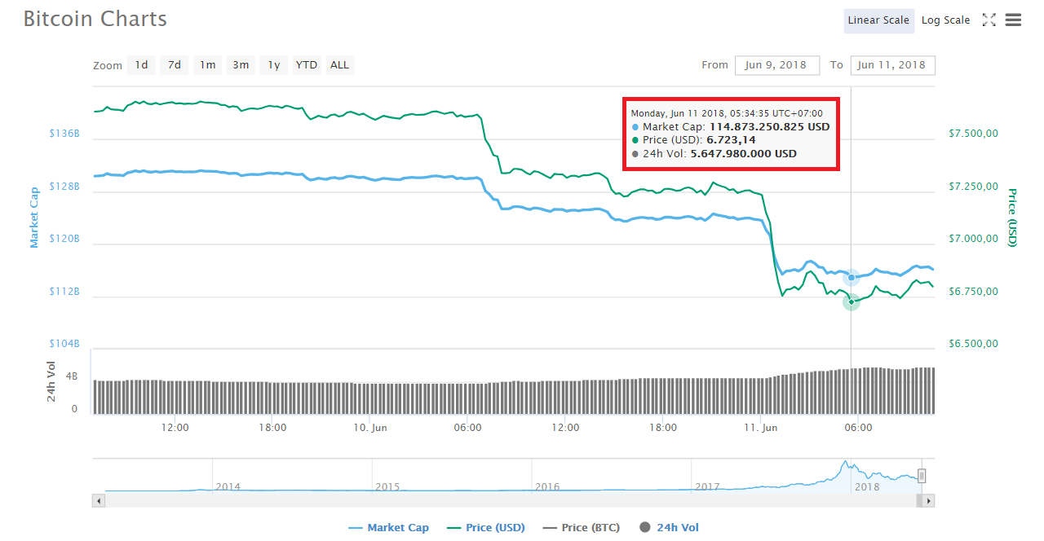Viewport: 1044px width, 541px height.
Task: Click the navigator range handle
Action: pos(922,476)
